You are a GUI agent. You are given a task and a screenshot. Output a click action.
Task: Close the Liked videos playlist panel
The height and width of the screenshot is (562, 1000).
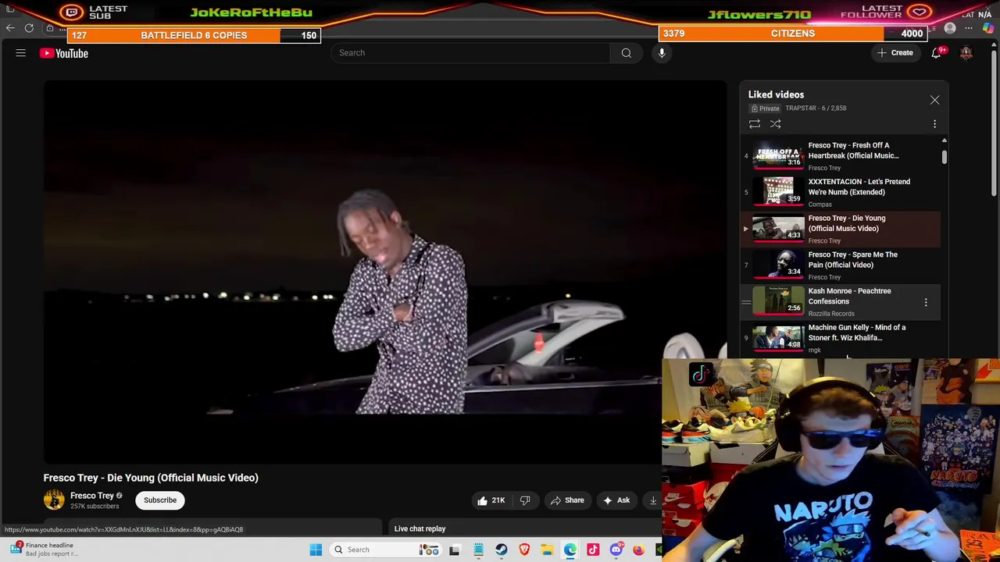(x=934, y=100)
